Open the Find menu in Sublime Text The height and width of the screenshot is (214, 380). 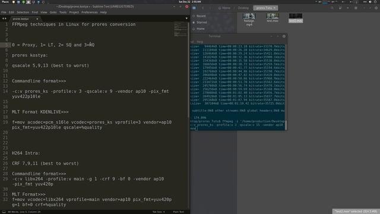(34, 12)
